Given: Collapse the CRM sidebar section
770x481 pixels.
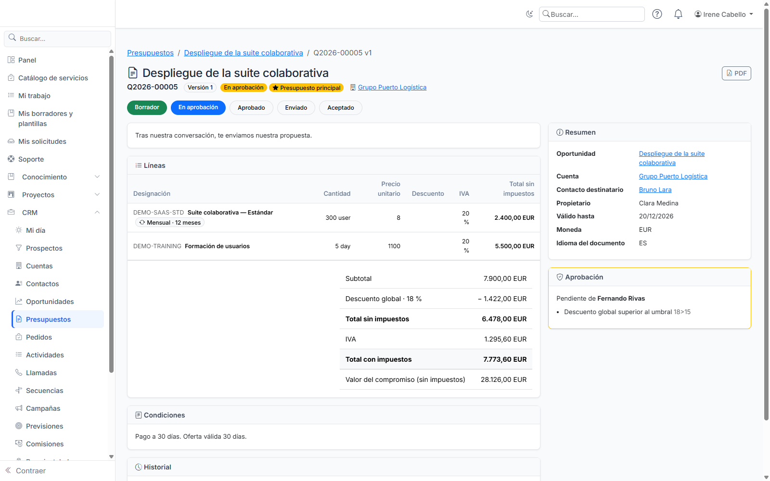Looking at the screenshot, I should [x=54, y=213].
